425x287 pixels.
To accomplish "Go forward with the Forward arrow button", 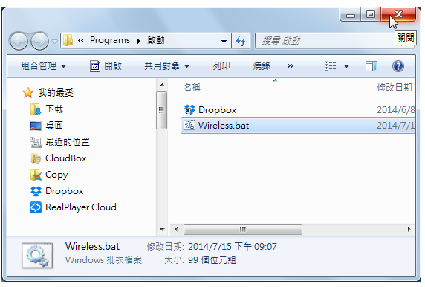I will pyautogui.click(x=39, y=41).
